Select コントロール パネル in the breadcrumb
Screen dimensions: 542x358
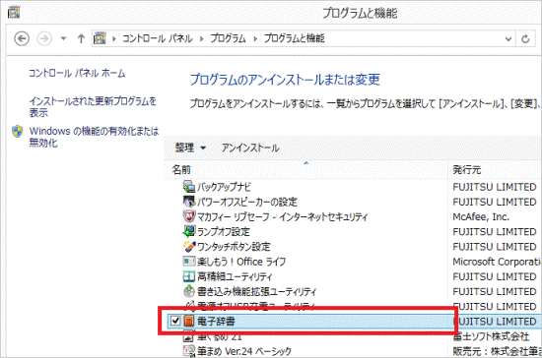158,38
